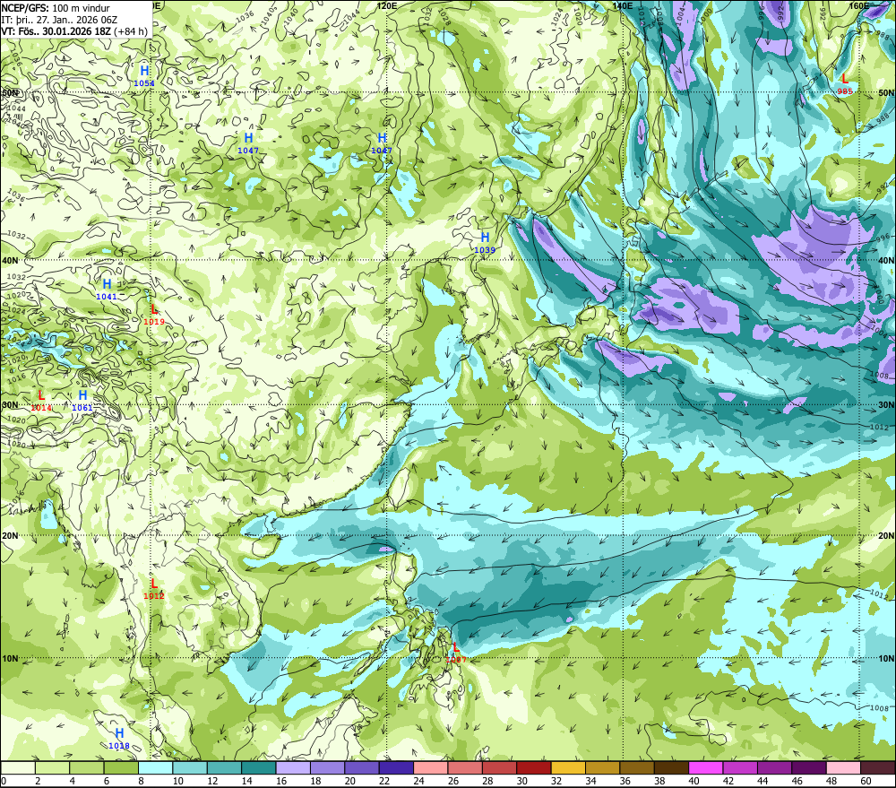
Task: Pick the light cyan swatch between 8 and 10
Action: (155, 767)
